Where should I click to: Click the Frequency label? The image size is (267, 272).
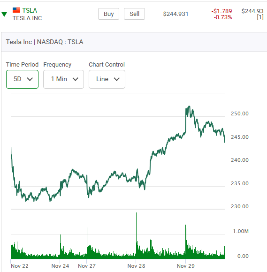coord(57,65)
